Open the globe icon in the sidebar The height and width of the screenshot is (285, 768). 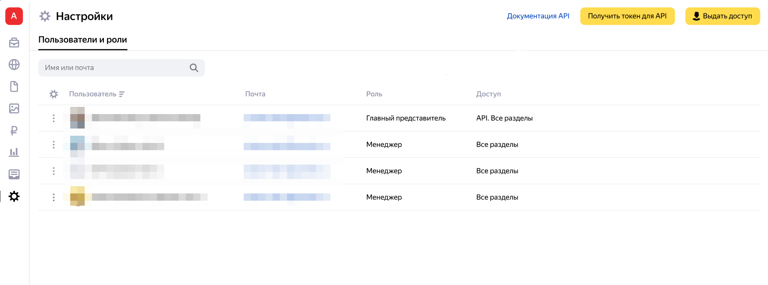point(14,64)
